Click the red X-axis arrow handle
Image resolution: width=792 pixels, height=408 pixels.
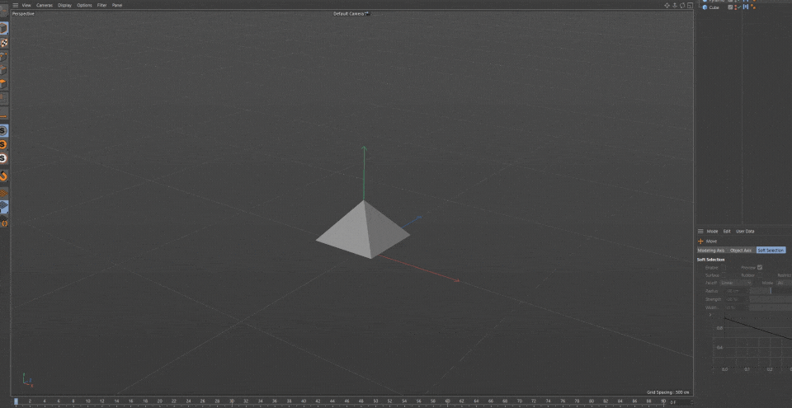pos(456,280)
